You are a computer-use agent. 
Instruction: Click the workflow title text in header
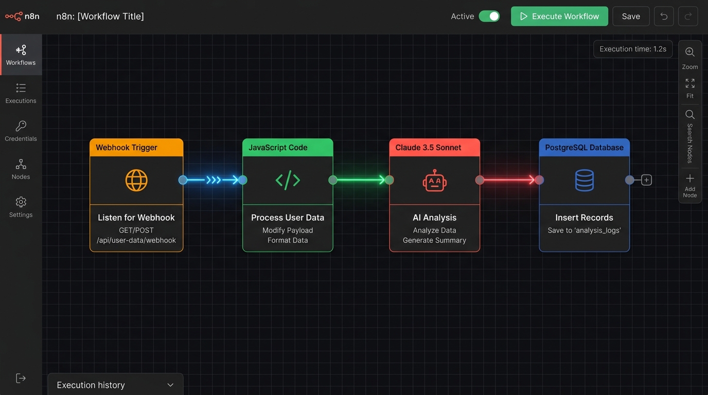pos(100,16)
